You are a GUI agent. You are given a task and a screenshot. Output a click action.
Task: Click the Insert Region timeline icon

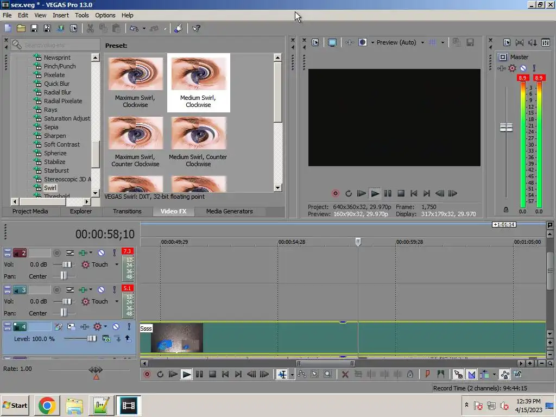pyautogui.click(x=441, y=374)
